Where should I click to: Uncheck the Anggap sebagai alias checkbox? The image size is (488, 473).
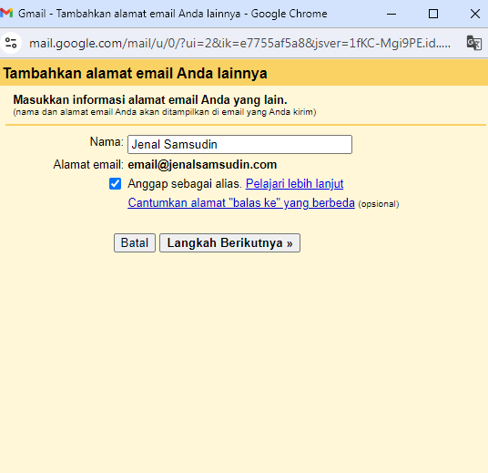115,184
